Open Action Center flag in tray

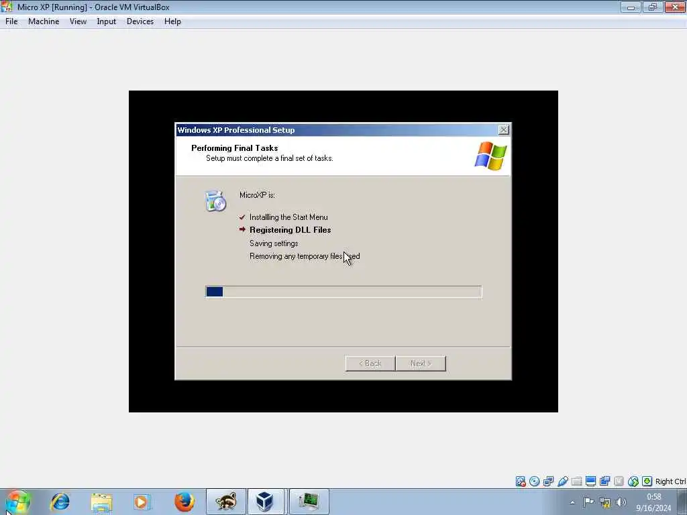coord(588,502)
